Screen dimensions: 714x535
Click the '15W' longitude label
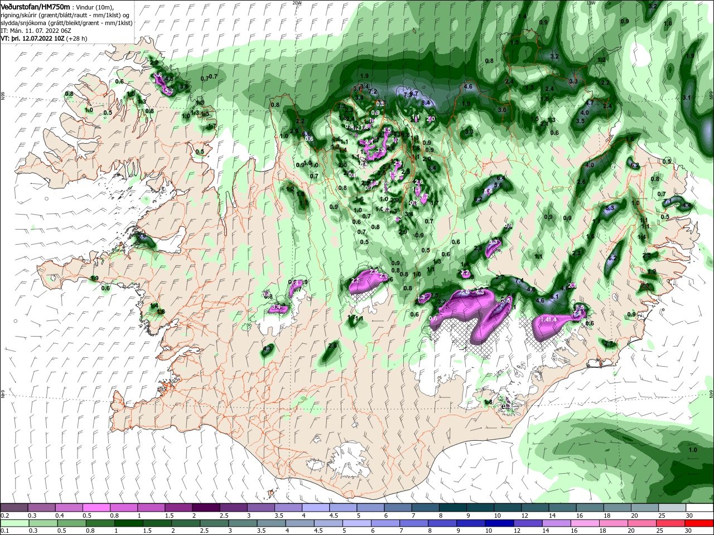coord(591,3)
